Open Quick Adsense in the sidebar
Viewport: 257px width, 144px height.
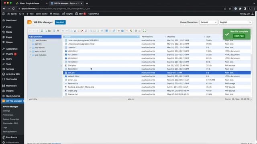click(x=13, y=96)
